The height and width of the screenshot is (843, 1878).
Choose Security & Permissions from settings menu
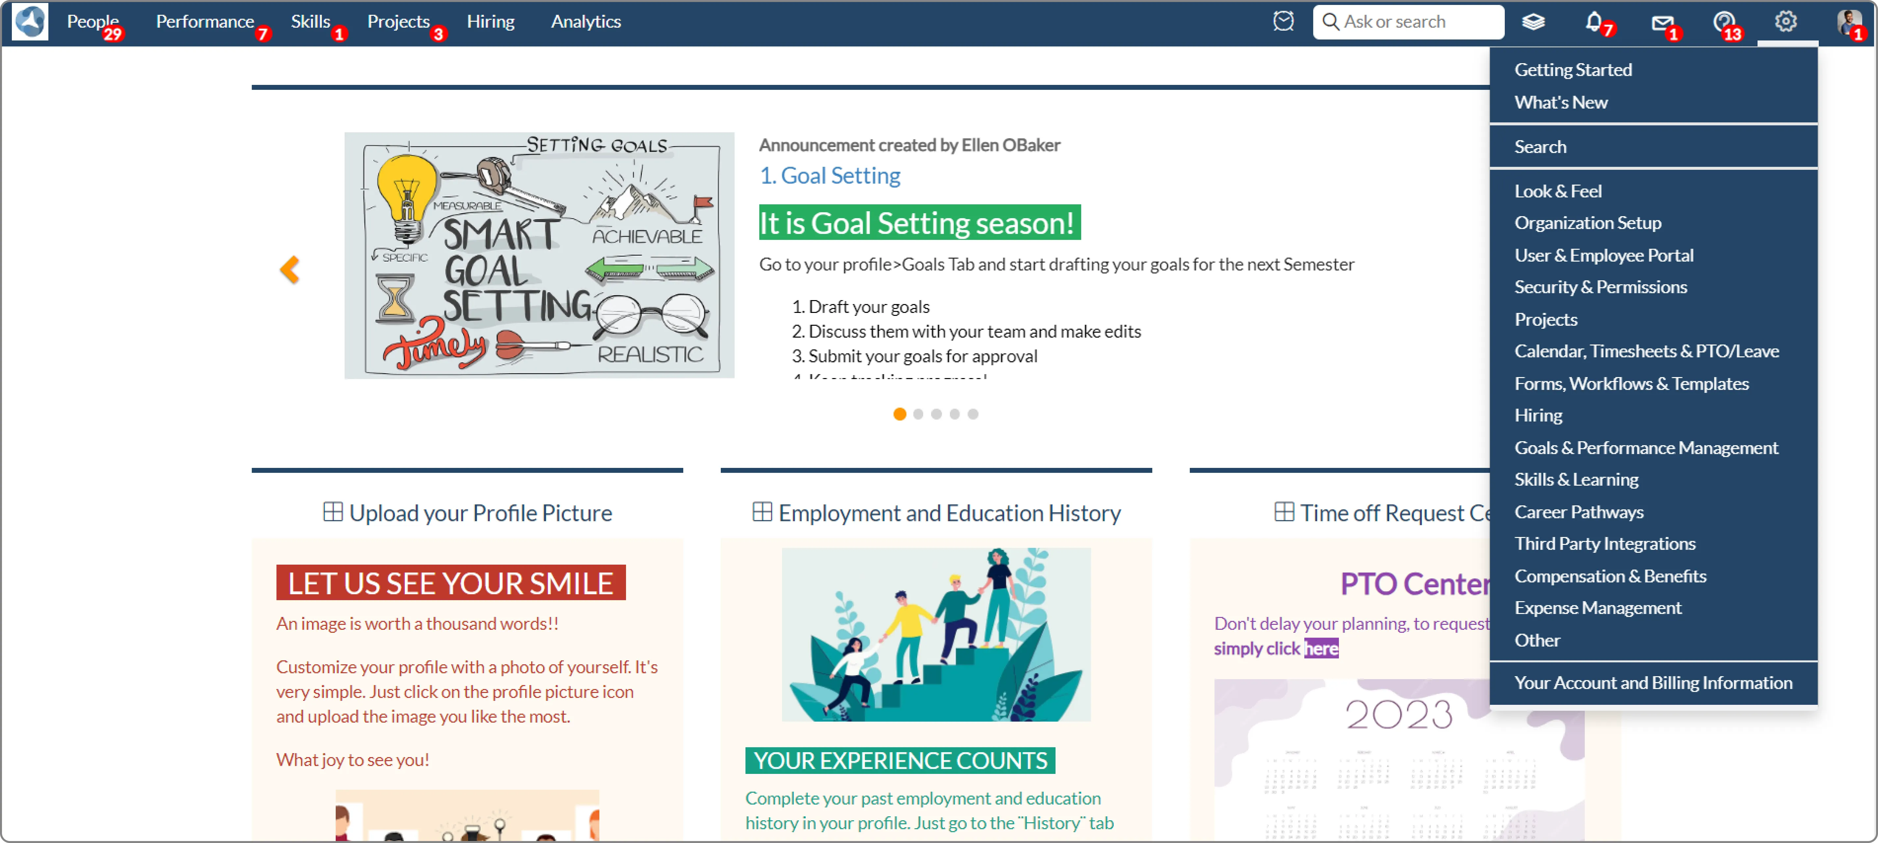(1600, 287)
